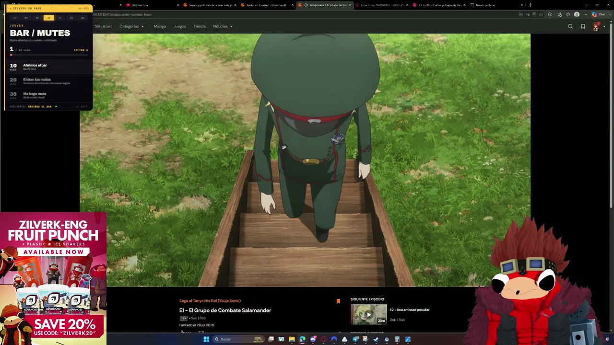
Task: Open the Copilot Chat button in browser toolbar
Action: tap(598, 14)
